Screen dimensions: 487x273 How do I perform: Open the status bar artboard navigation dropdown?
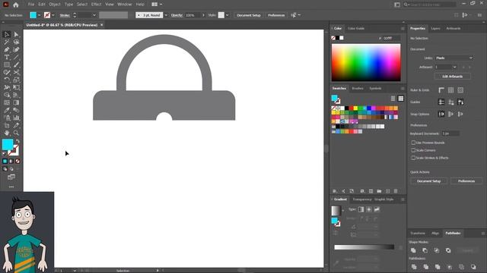pyautogui.click(x=75, y=271)
